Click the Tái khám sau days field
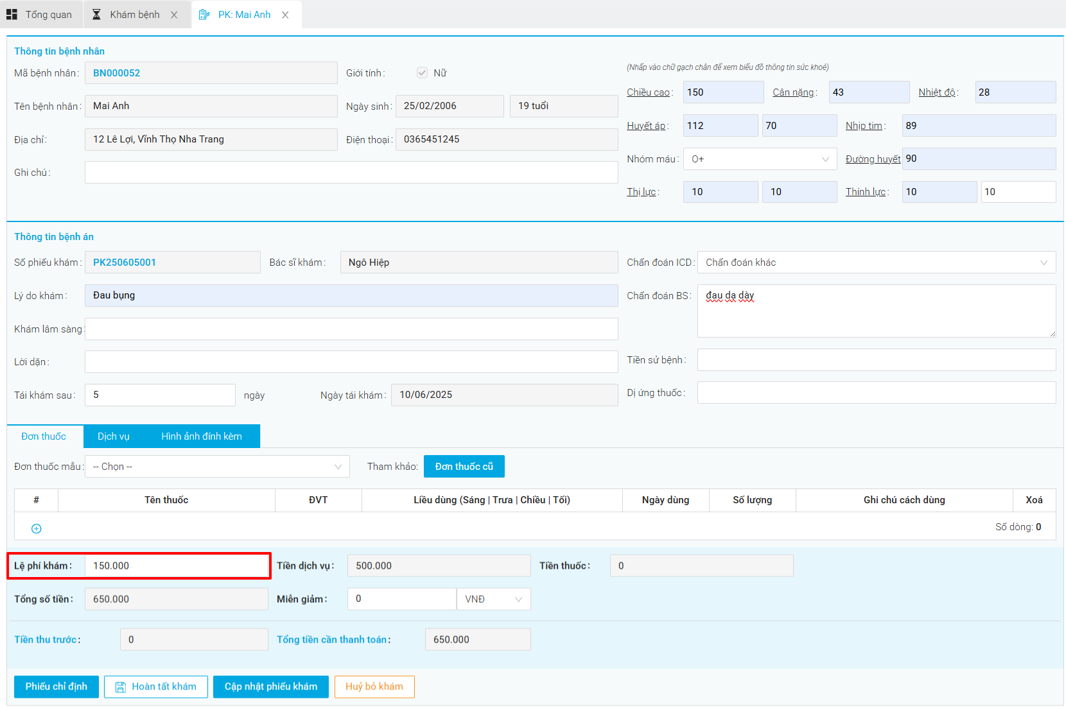 click(x=160, y=395)
